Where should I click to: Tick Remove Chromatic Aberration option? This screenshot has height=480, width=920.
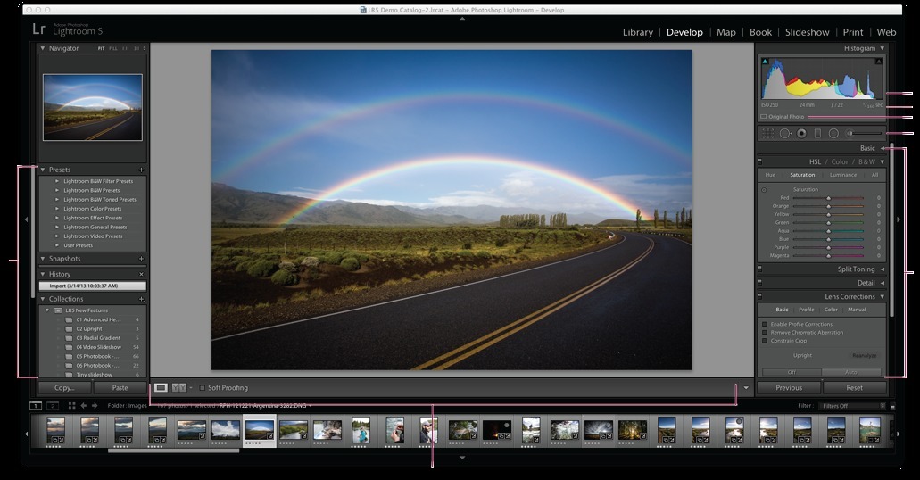[765, 333]
